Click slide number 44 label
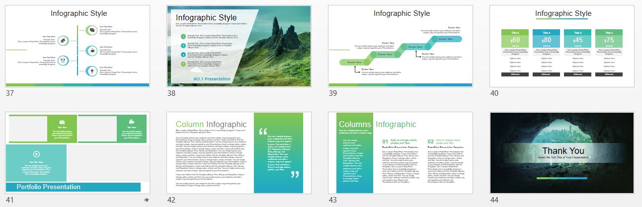Screen dimensions: 642x207 (x=494, y=200)
